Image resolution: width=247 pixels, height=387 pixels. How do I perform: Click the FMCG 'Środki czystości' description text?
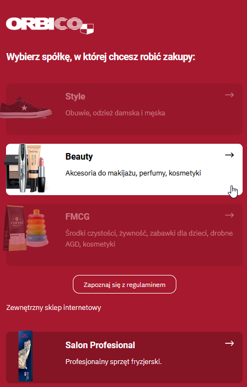(149, 239)
